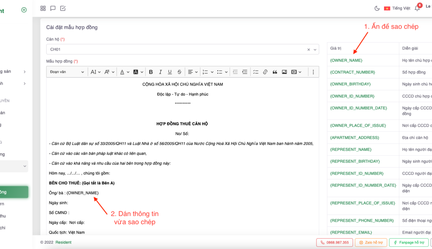Viewport: 432px width, 249px height.
Task: Open the Tiếng Việt language menu
Action: tap(397, 8)
